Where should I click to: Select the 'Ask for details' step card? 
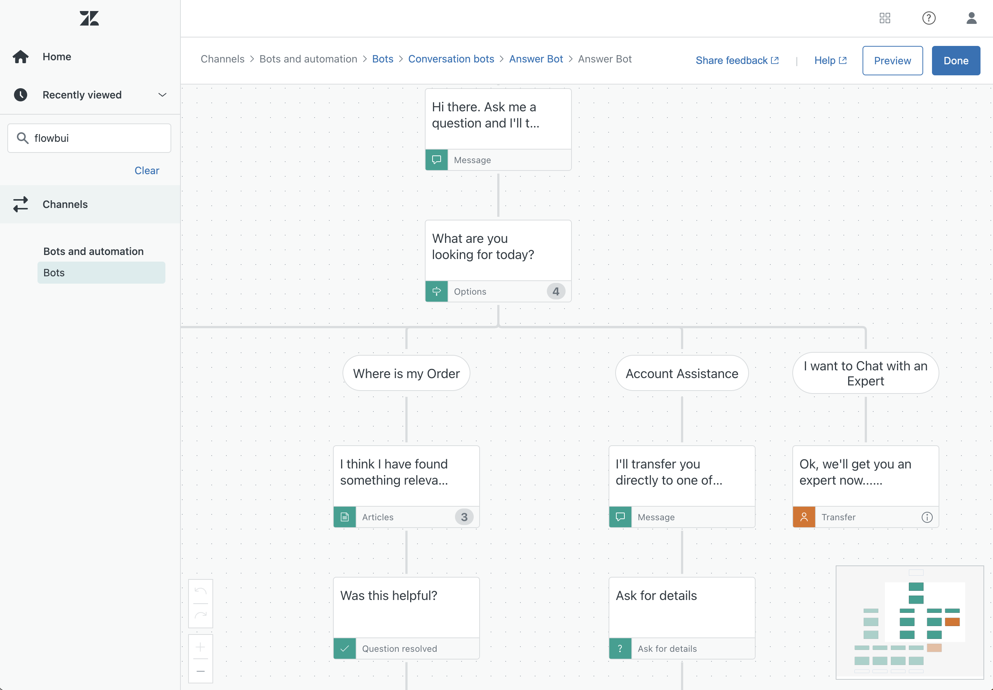pos(682,618)
